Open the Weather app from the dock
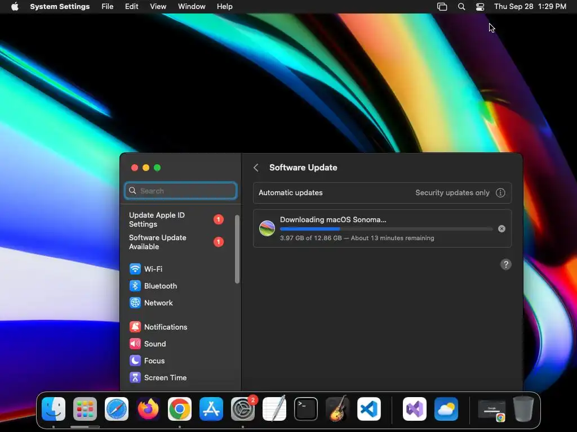The width and height of the screenshot is (577, 432). (x=446, y=409)
